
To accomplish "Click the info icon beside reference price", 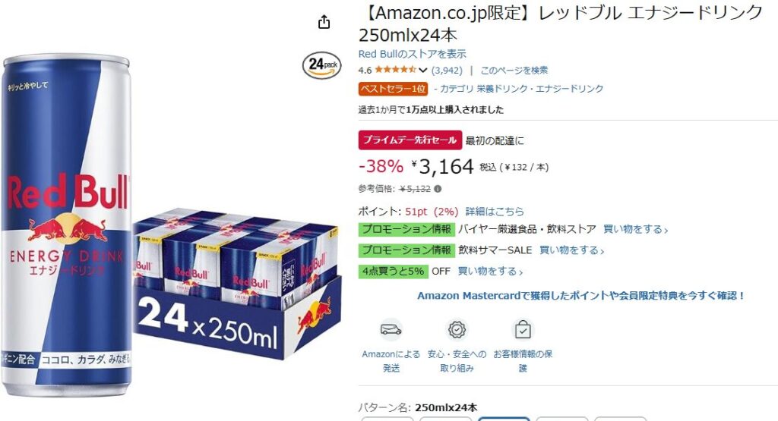I will tap(438, 189).
